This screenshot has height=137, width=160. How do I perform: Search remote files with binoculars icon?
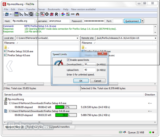(x=78, y=14)
